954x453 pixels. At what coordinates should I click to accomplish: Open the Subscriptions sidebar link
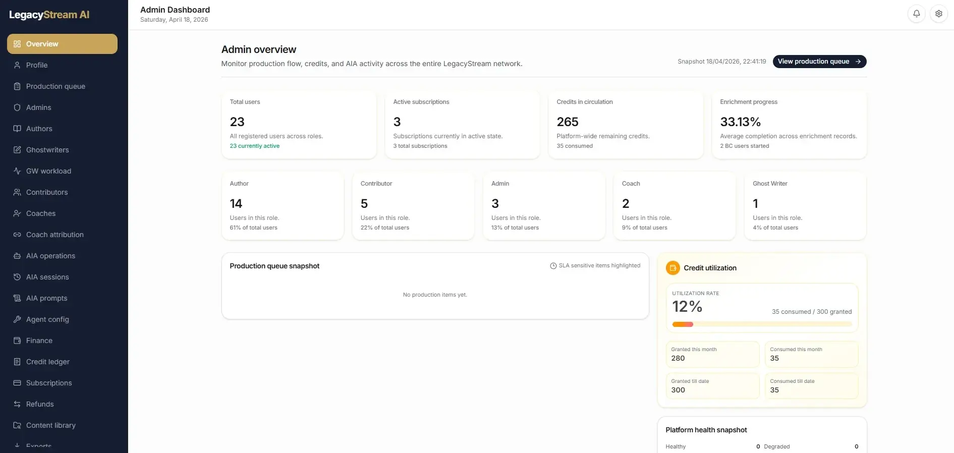tap(62, 383)
